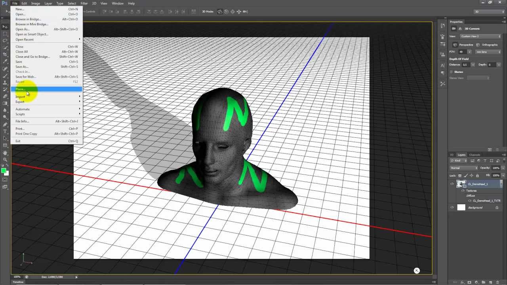Screen dimensions: 507x285
Task: Create a new layer icon
Action: click(x=490, y=282)
